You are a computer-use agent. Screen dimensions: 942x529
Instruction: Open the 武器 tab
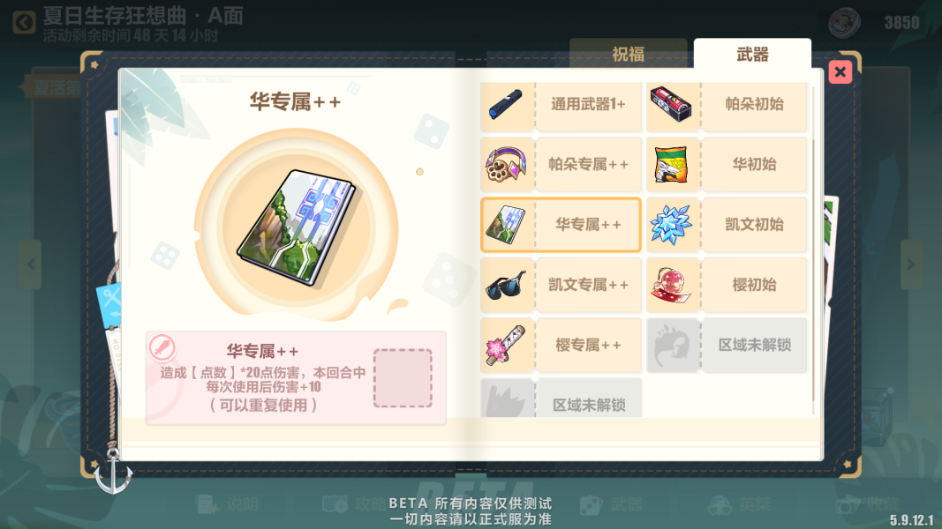click(752, 54)
